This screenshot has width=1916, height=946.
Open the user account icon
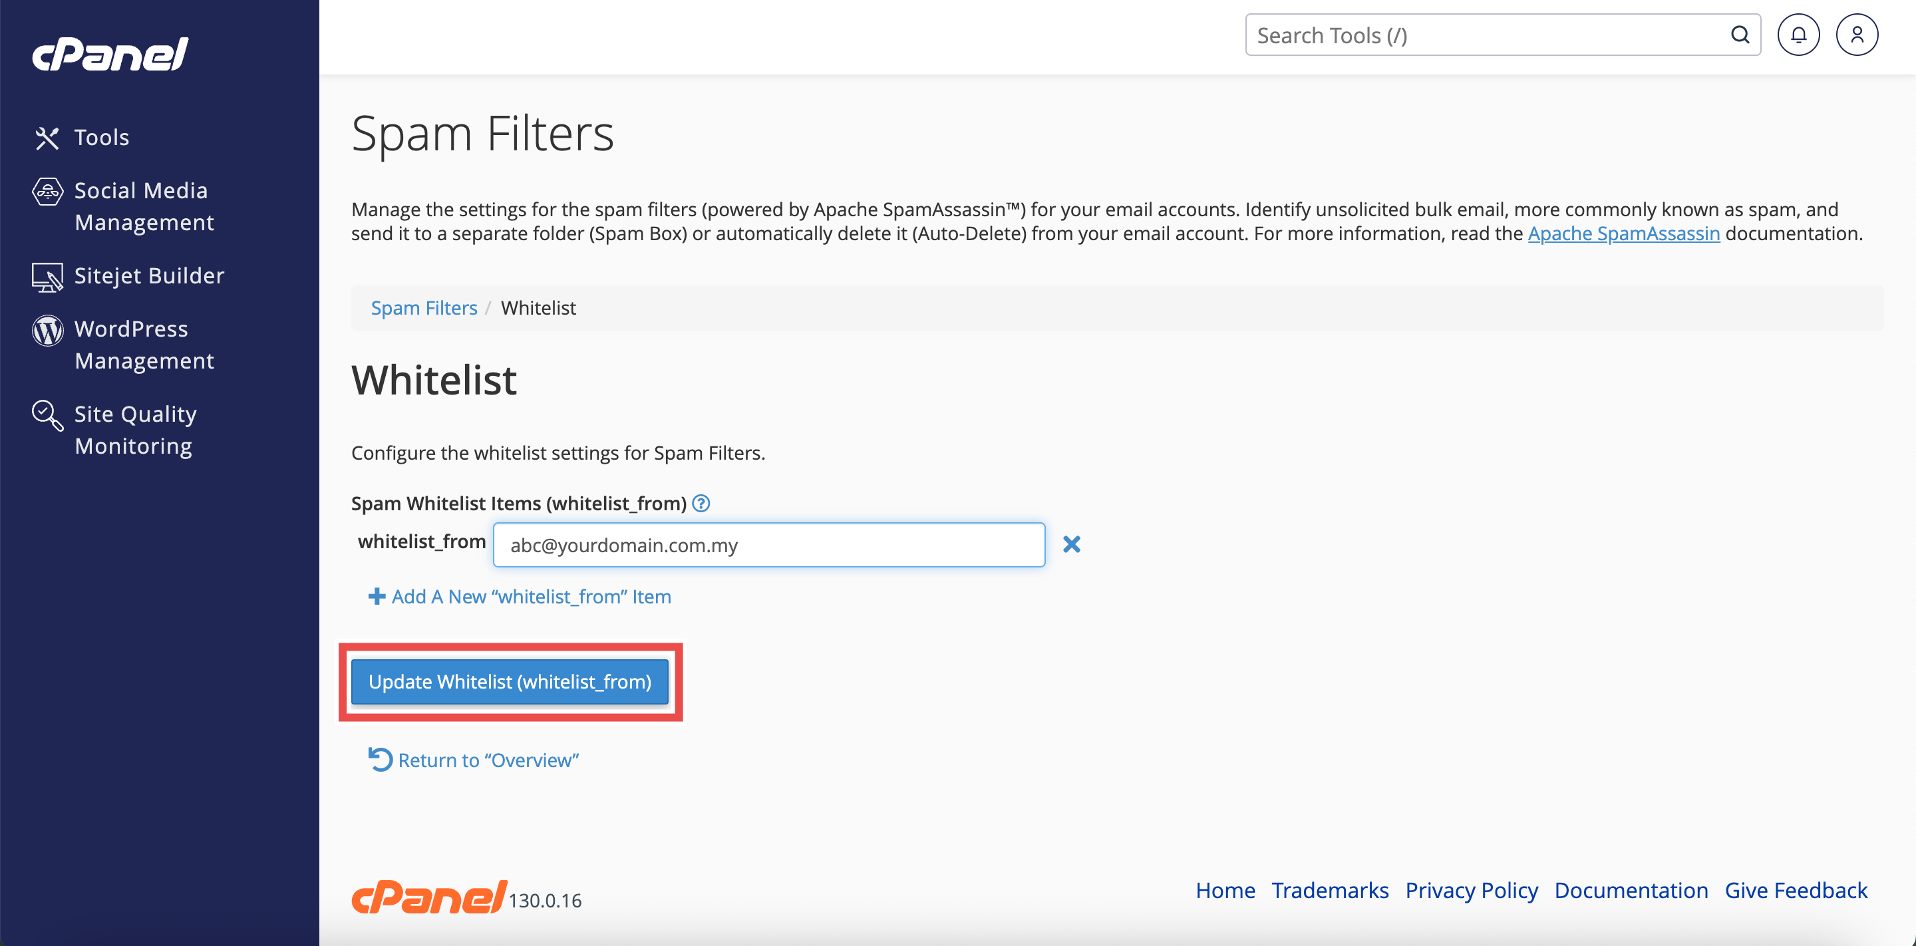(1857, 35)
